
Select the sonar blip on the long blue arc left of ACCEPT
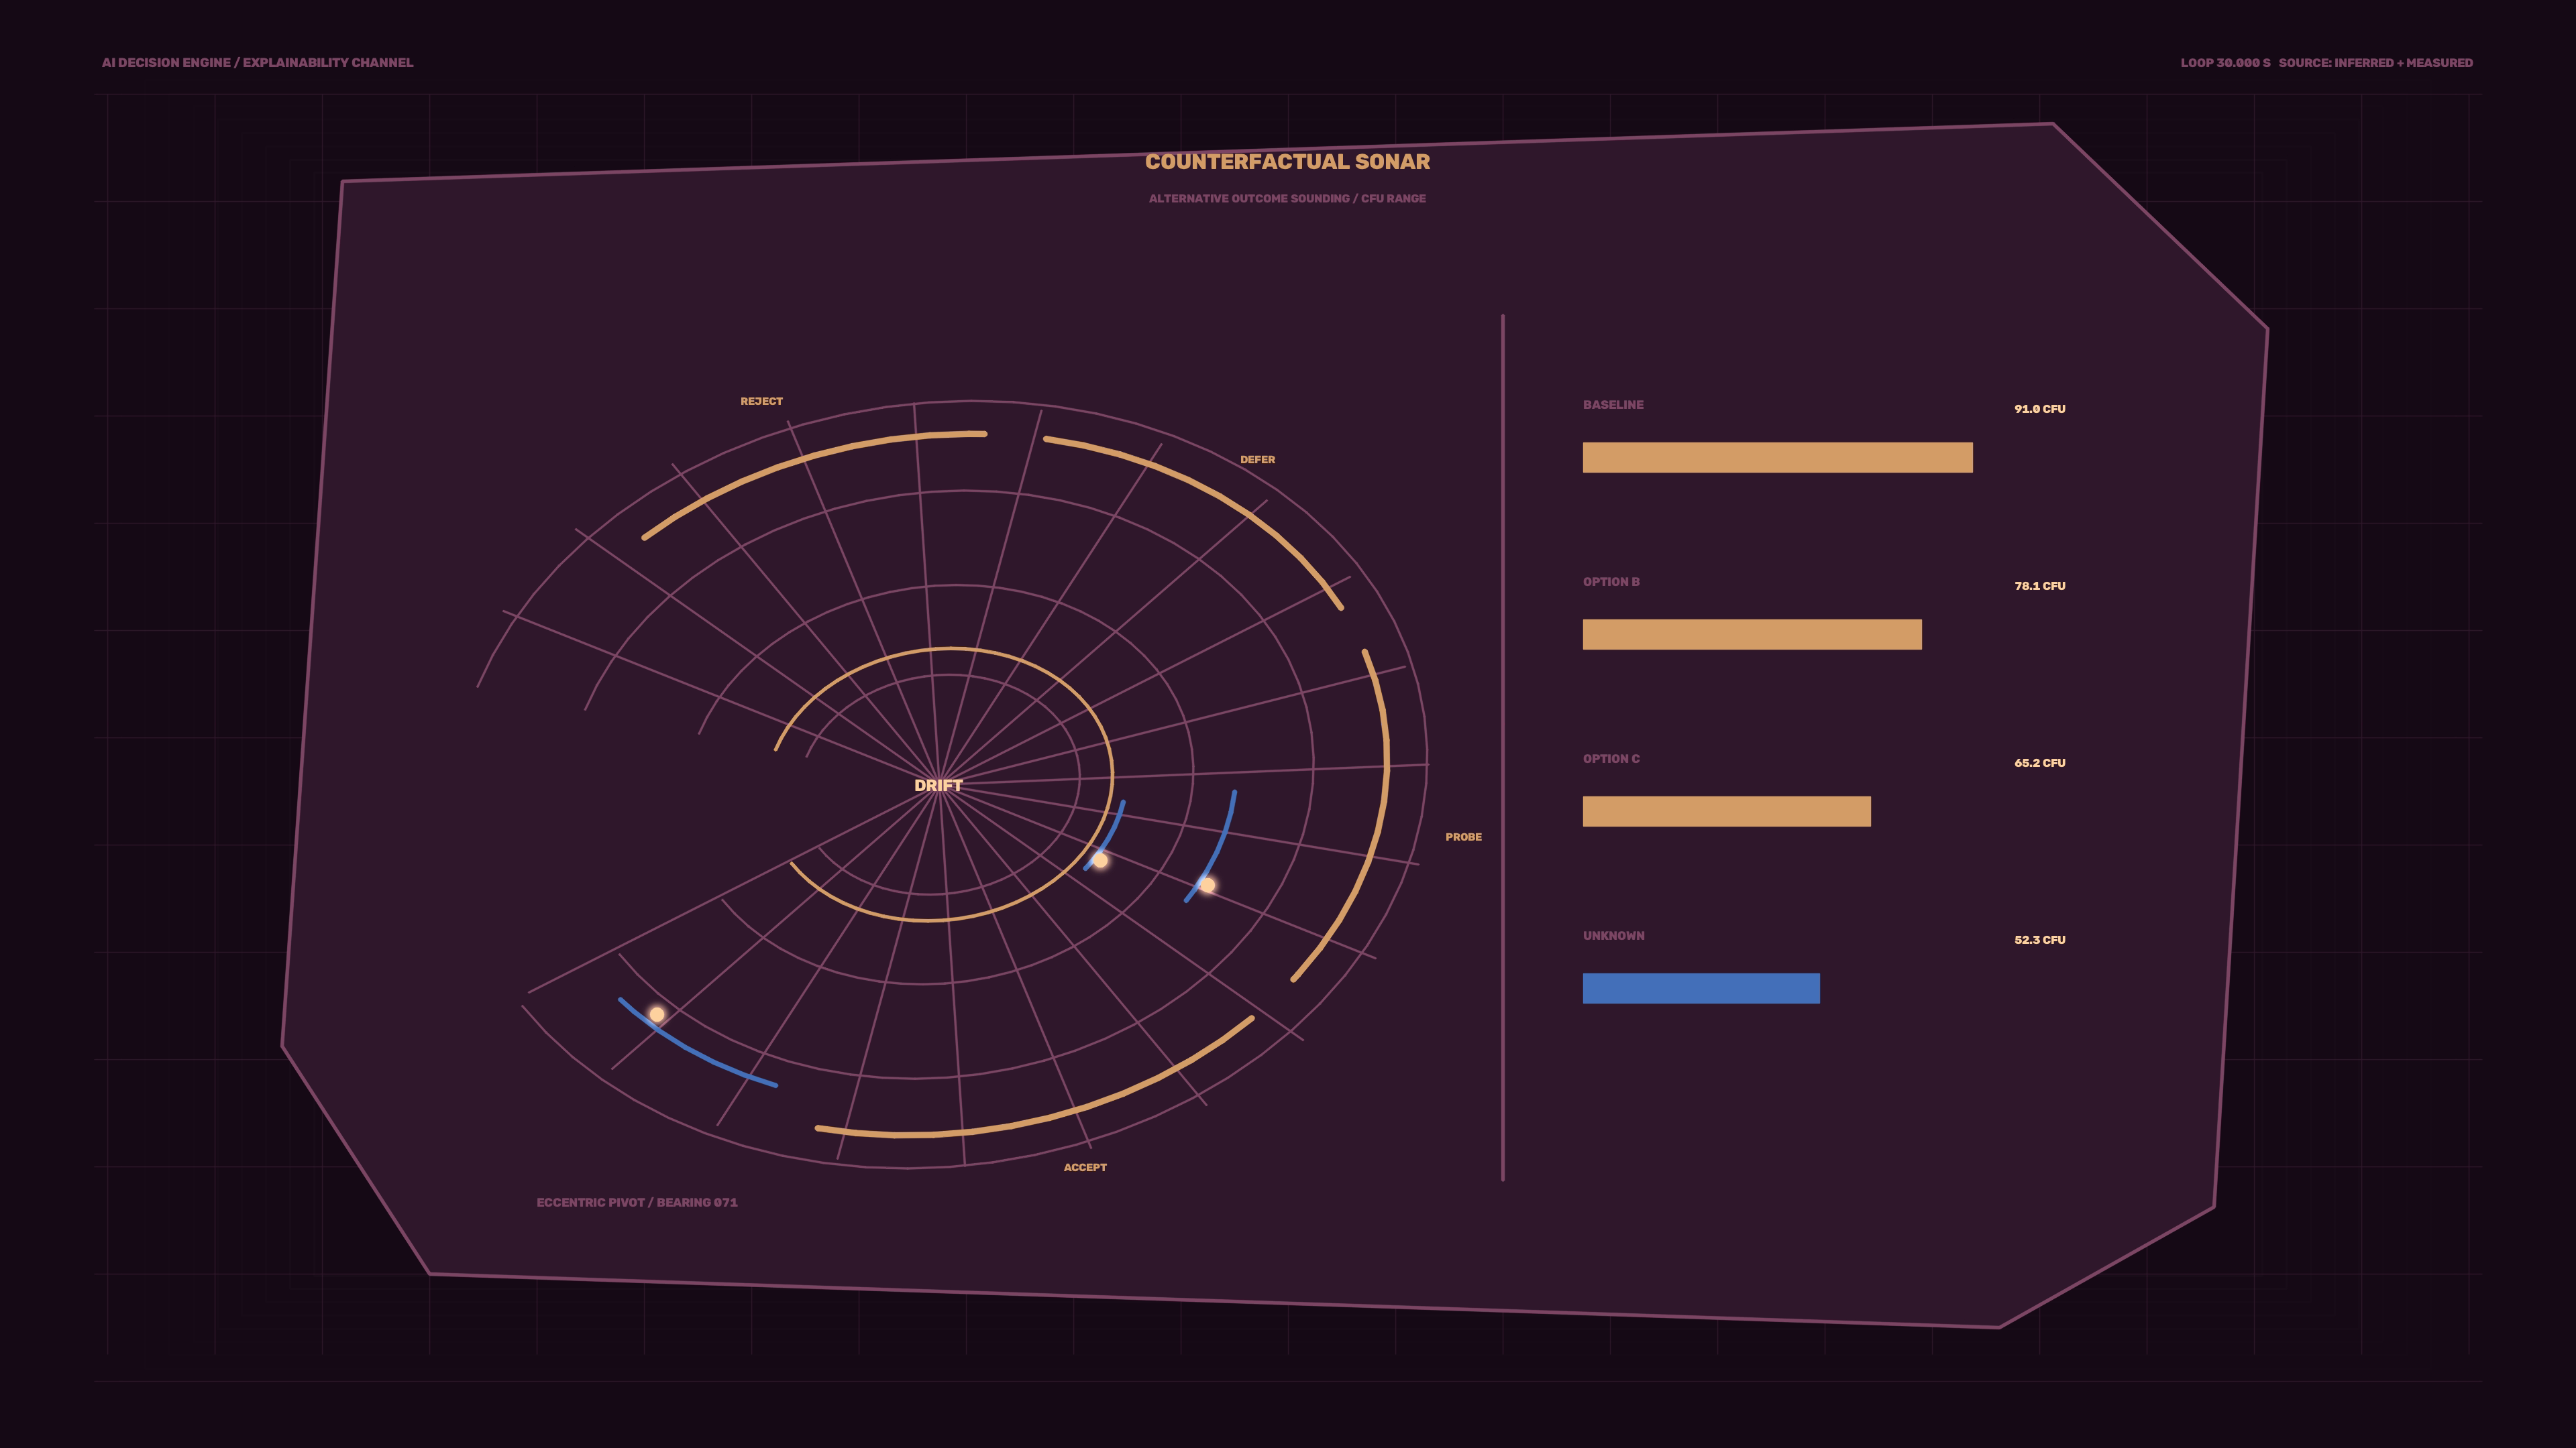[657, 1014]
